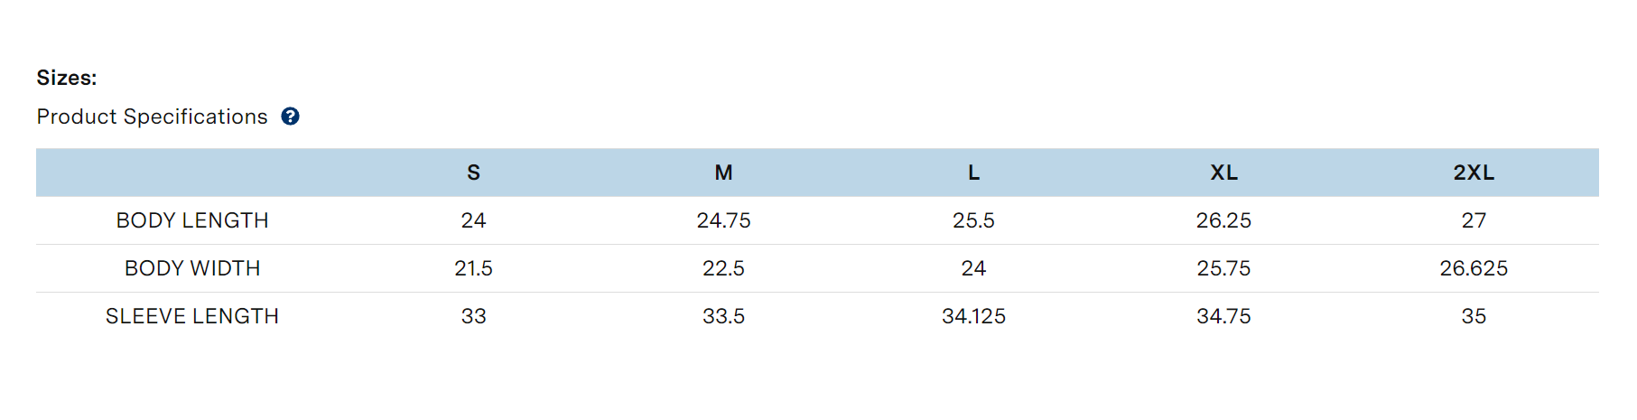Click the Product Specifications help icon
The image size is (1637, 420).
(290, 117)
